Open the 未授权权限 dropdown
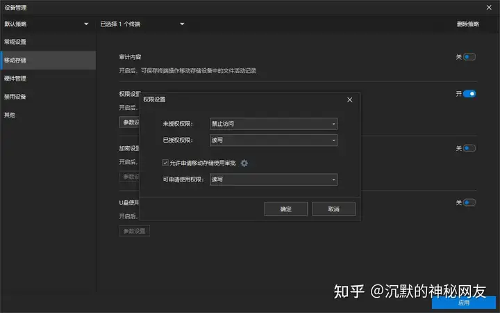This screenshot has height=313, width=500. tap(274, 124)
